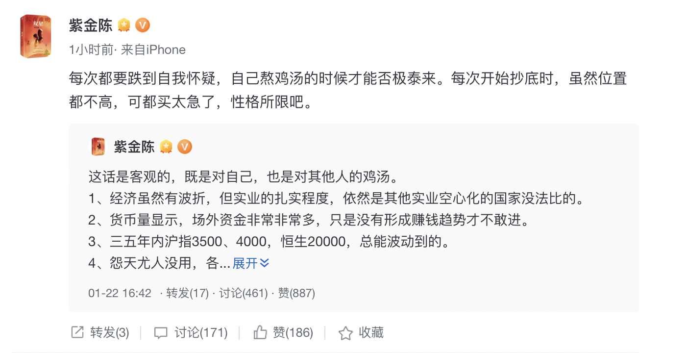
Task: Open the author's book cover avatar
Action: 36,36
